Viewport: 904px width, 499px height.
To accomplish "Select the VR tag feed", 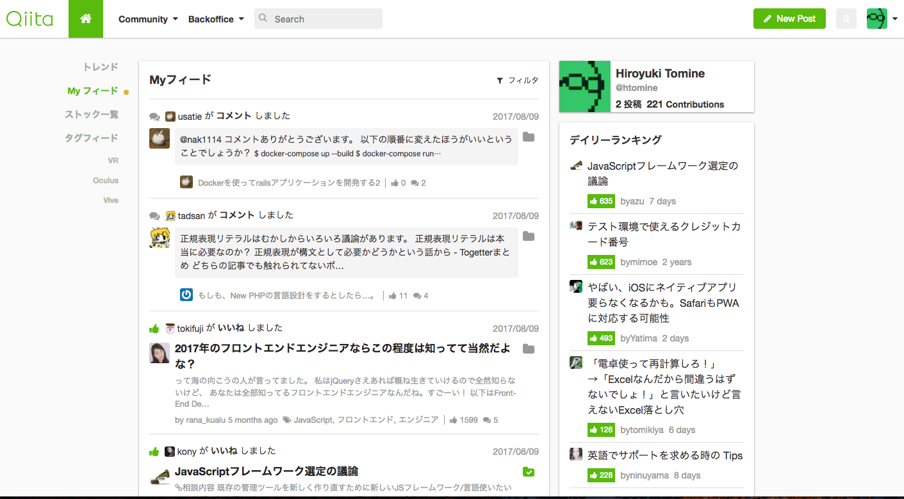I will pyautogui.click(x=113, y=161).
